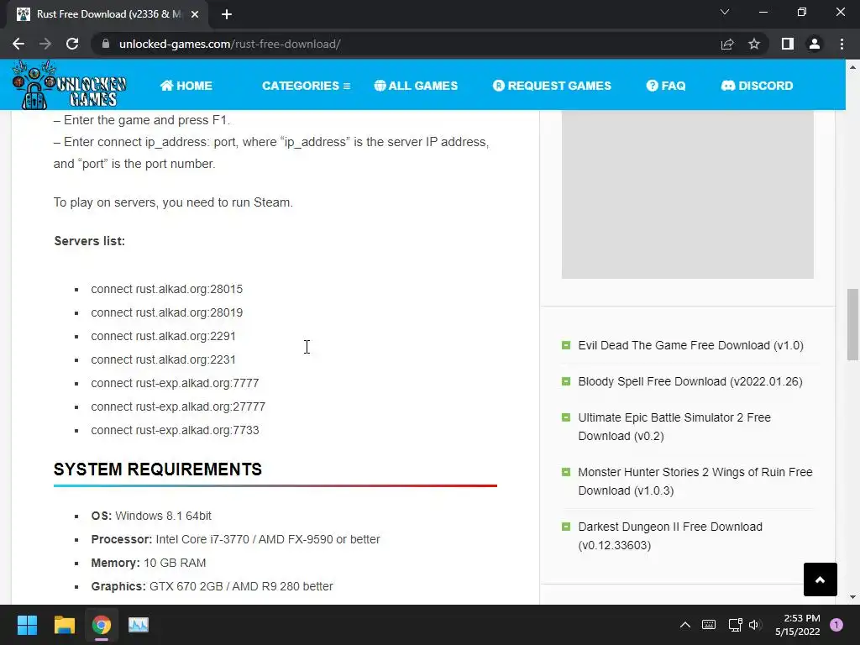View site security lock info
This screenshot has width=860, height=645.
click(106, 44)
